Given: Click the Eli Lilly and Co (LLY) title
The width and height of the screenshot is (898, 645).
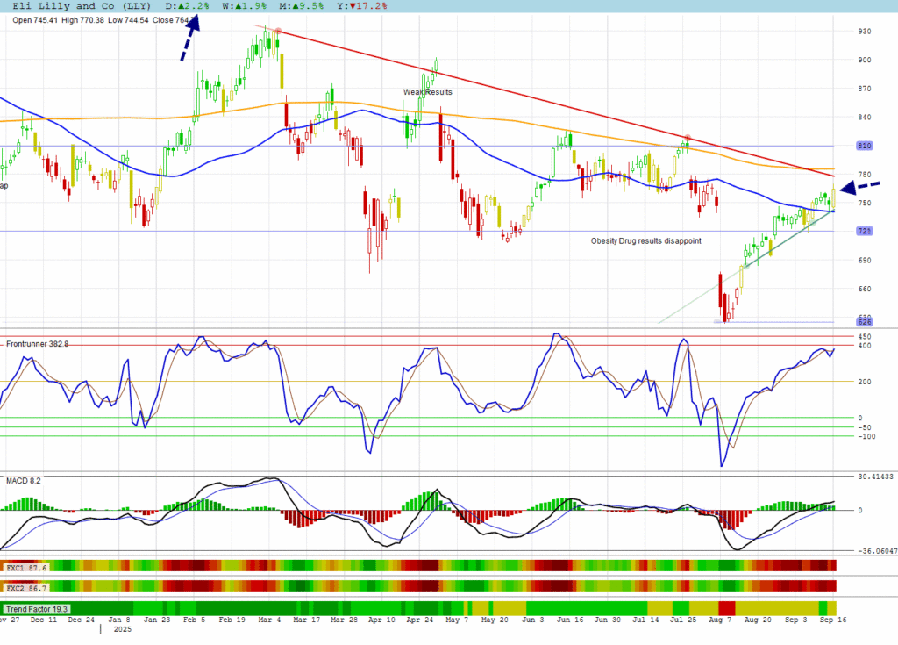Looking at the screenshot, I should pyautogui.click(x=82, y=6).
